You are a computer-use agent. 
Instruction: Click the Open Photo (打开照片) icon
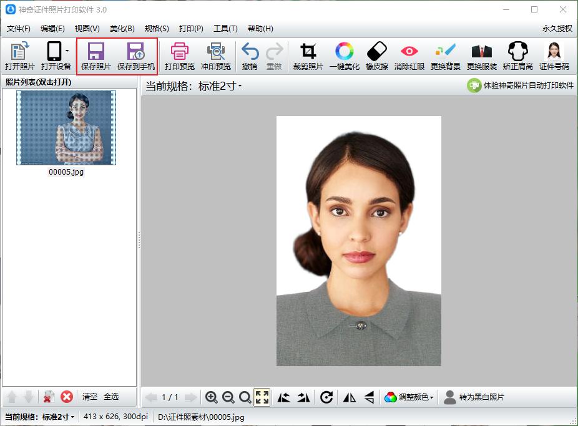[19, 51]
